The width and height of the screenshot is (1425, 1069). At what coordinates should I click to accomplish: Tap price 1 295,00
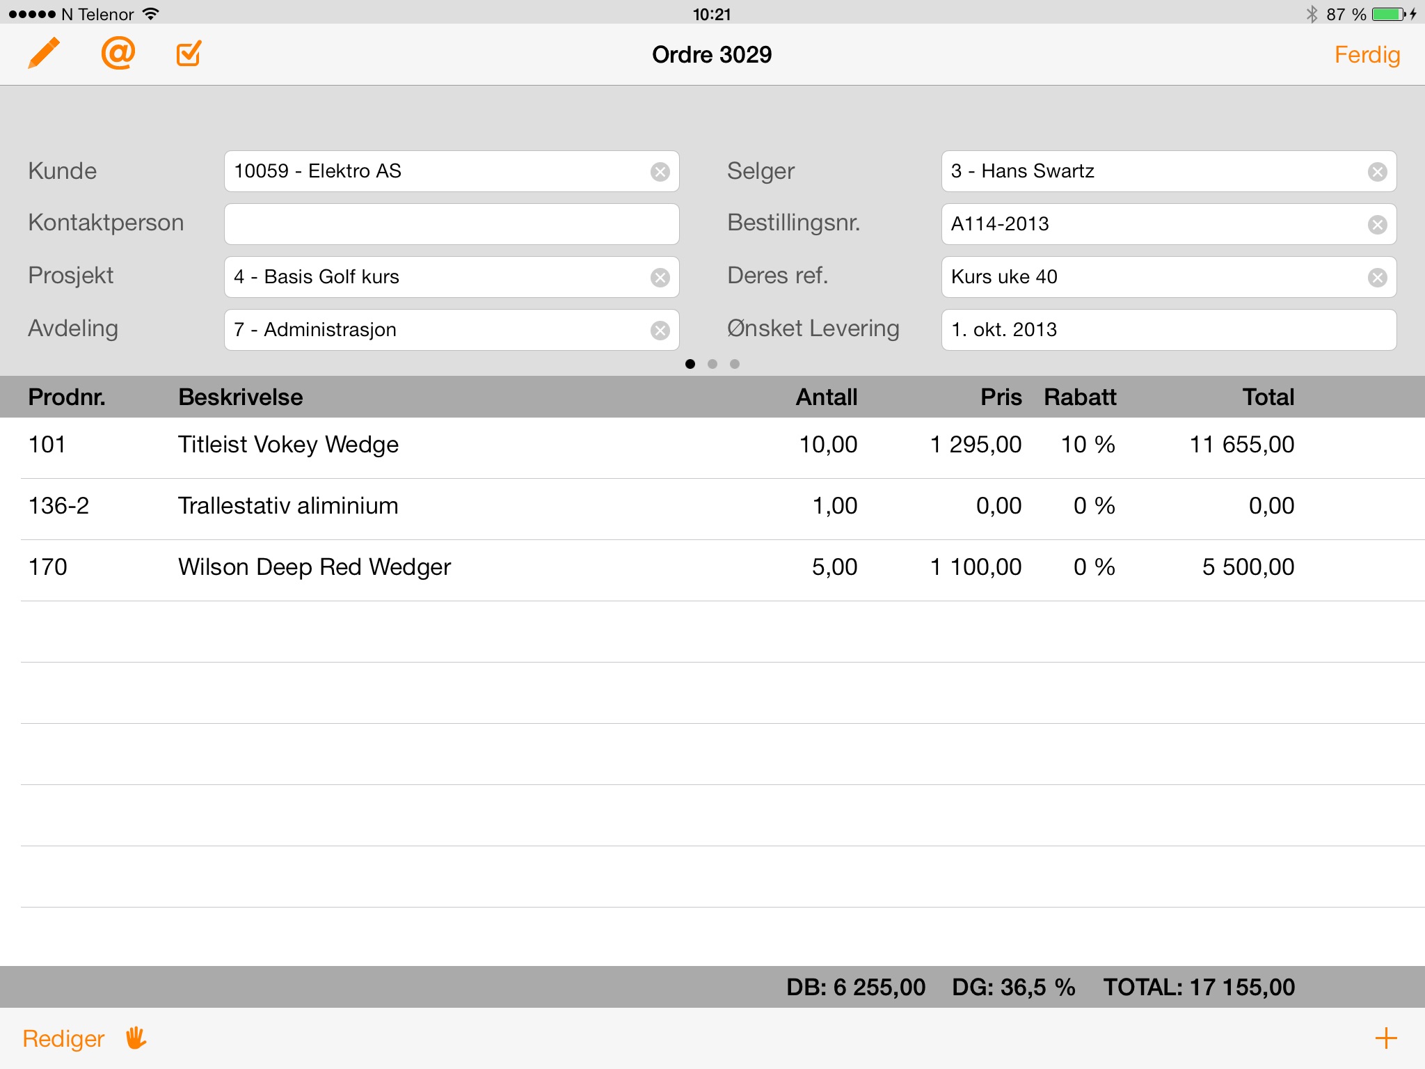pyautogui.click(x=976, y=444)
